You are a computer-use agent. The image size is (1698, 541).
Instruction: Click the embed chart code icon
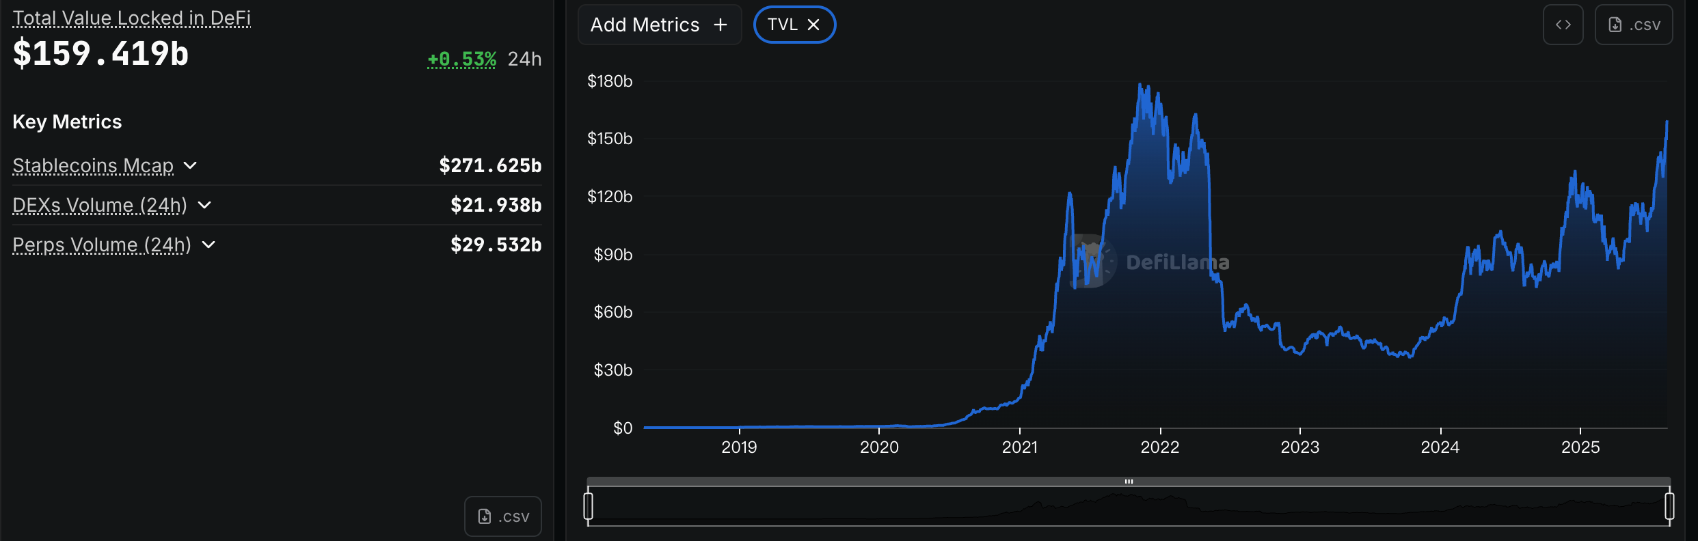(1563, 25)
